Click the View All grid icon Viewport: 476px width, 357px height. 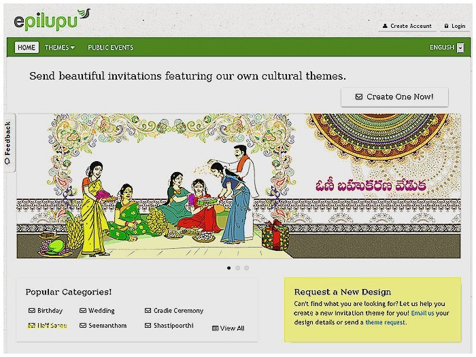(x=216, y=328)
